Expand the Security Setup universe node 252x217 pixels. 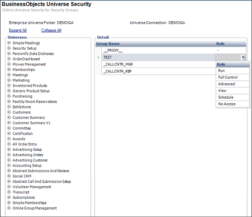tap(9, 48)
